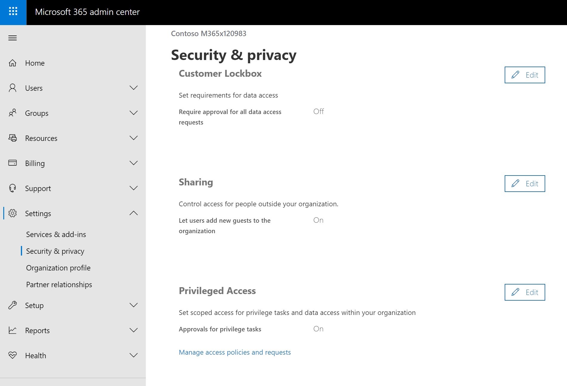The width and height of the screenshot is (567, 386).
Task: Expand the Users navigation section
Action: [x=133, y=88]
